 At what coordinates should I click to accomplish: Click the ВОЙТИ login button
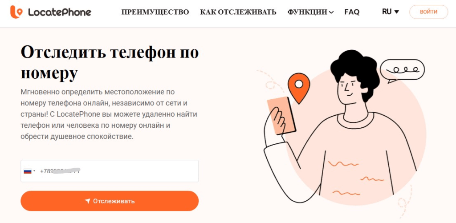(x=429, y=12)
